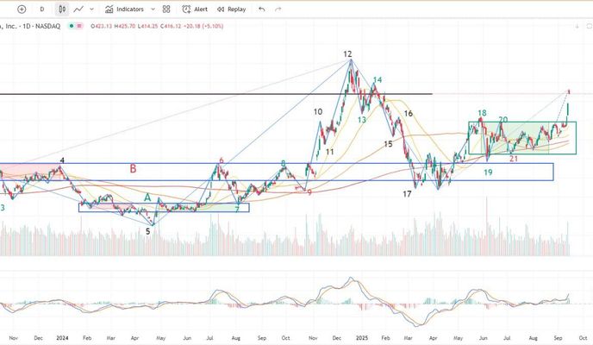Open the D timeframe interval selector

click(x=42, y=9)
